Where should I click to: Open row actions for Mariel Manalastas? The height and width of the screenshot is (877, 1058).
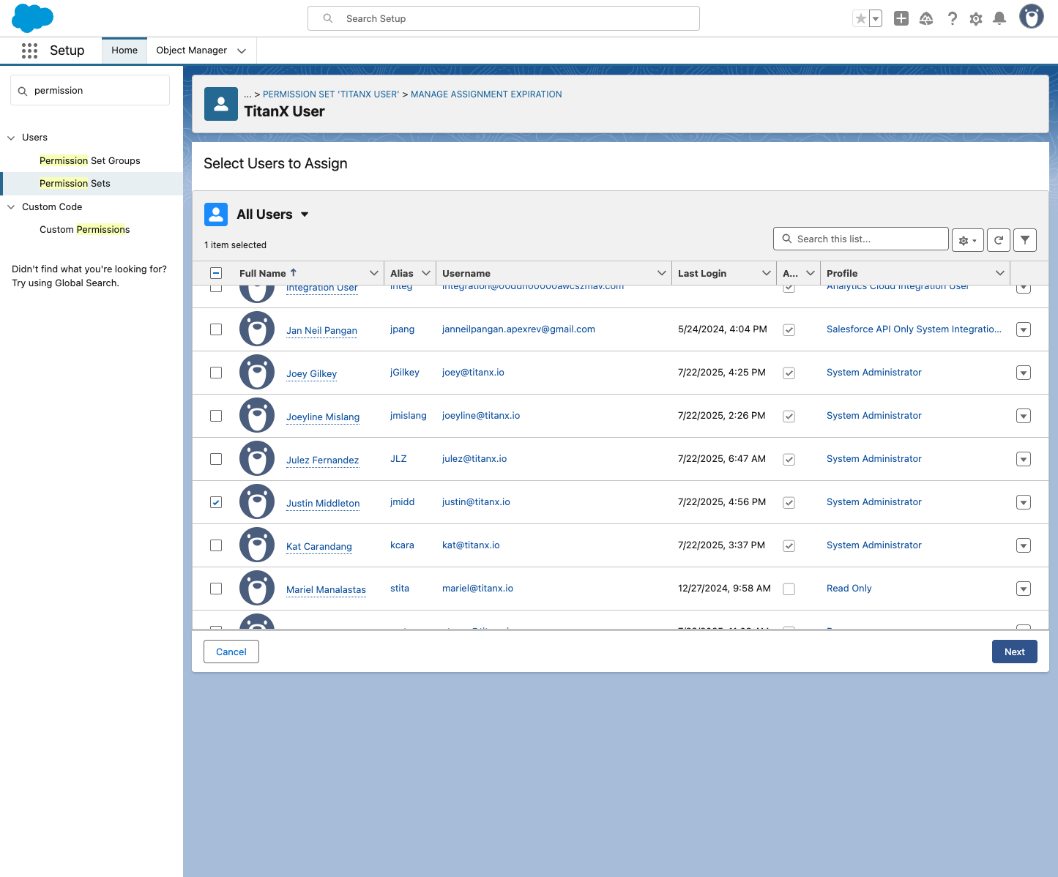1024,589
